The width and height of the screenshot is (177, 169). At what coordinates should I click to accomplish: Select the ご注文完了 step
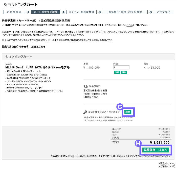pyautogui.click(x=163, y=12)
